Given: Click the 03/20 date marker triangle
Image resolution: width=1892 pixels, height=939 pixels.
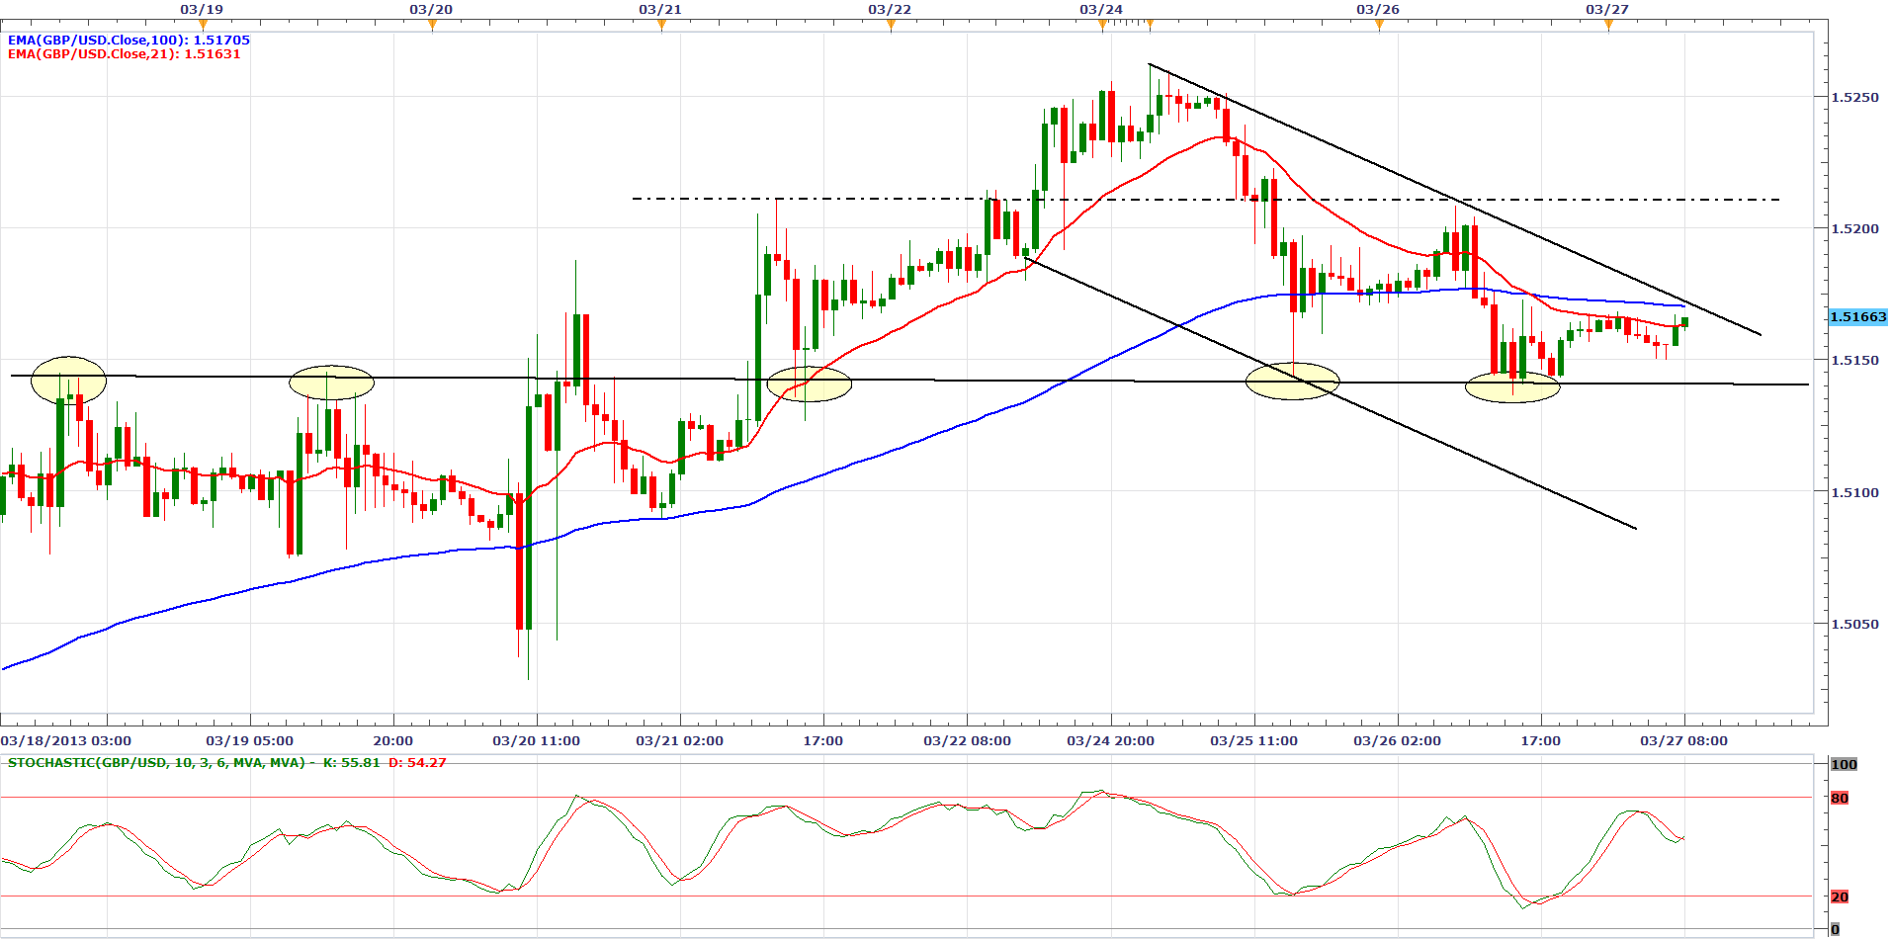Looking at the screenshot, I should coord(432,26).
